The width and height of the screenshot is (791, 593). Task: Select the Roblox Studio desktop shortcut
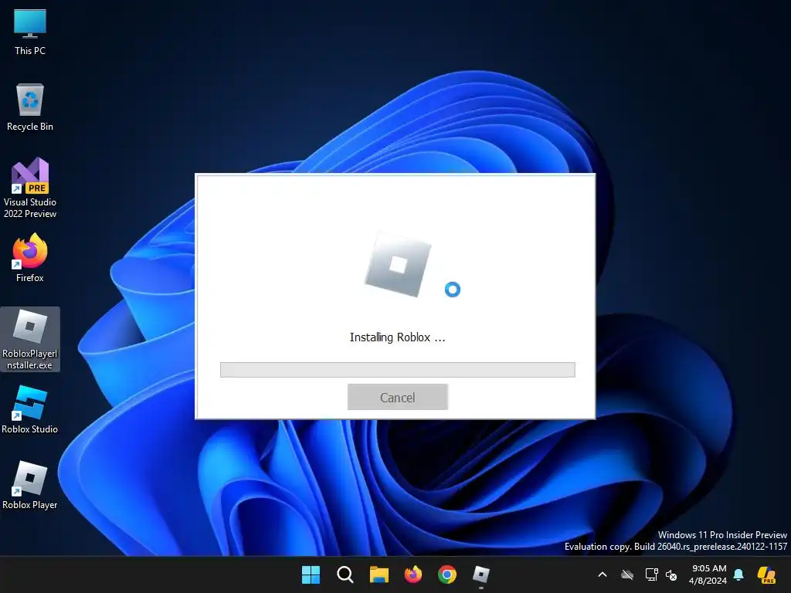tap(30, 409)
